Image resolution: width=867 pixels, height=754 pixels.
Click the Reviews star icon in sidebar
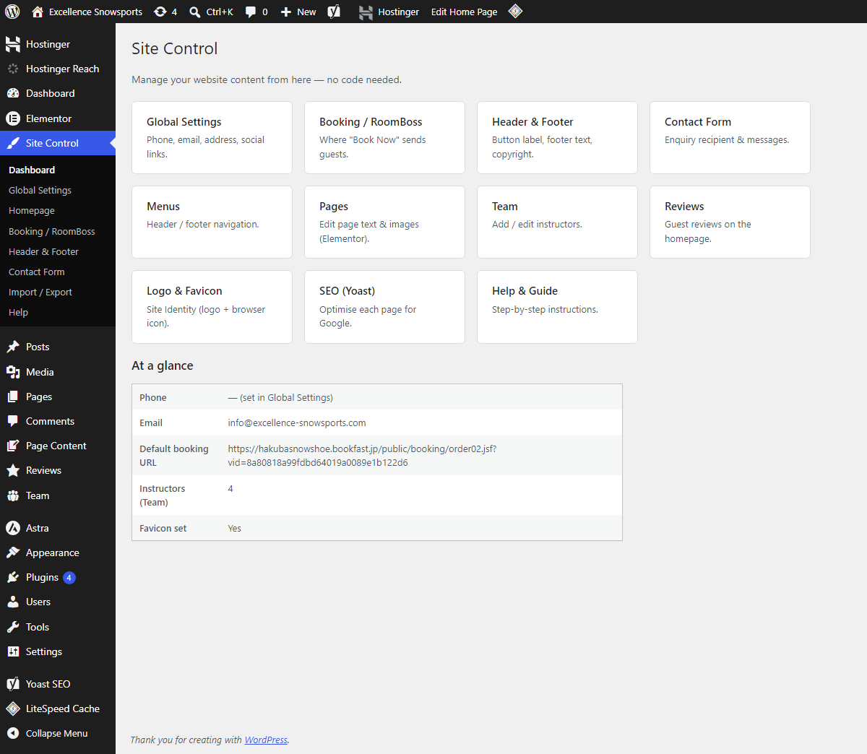pos(13,470)
